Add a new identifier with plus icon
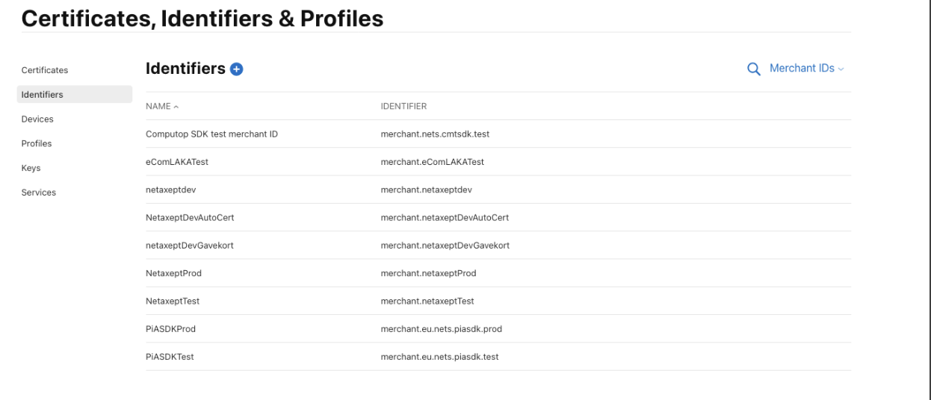The height and width of the screenshot is (400, 931). 237,69
